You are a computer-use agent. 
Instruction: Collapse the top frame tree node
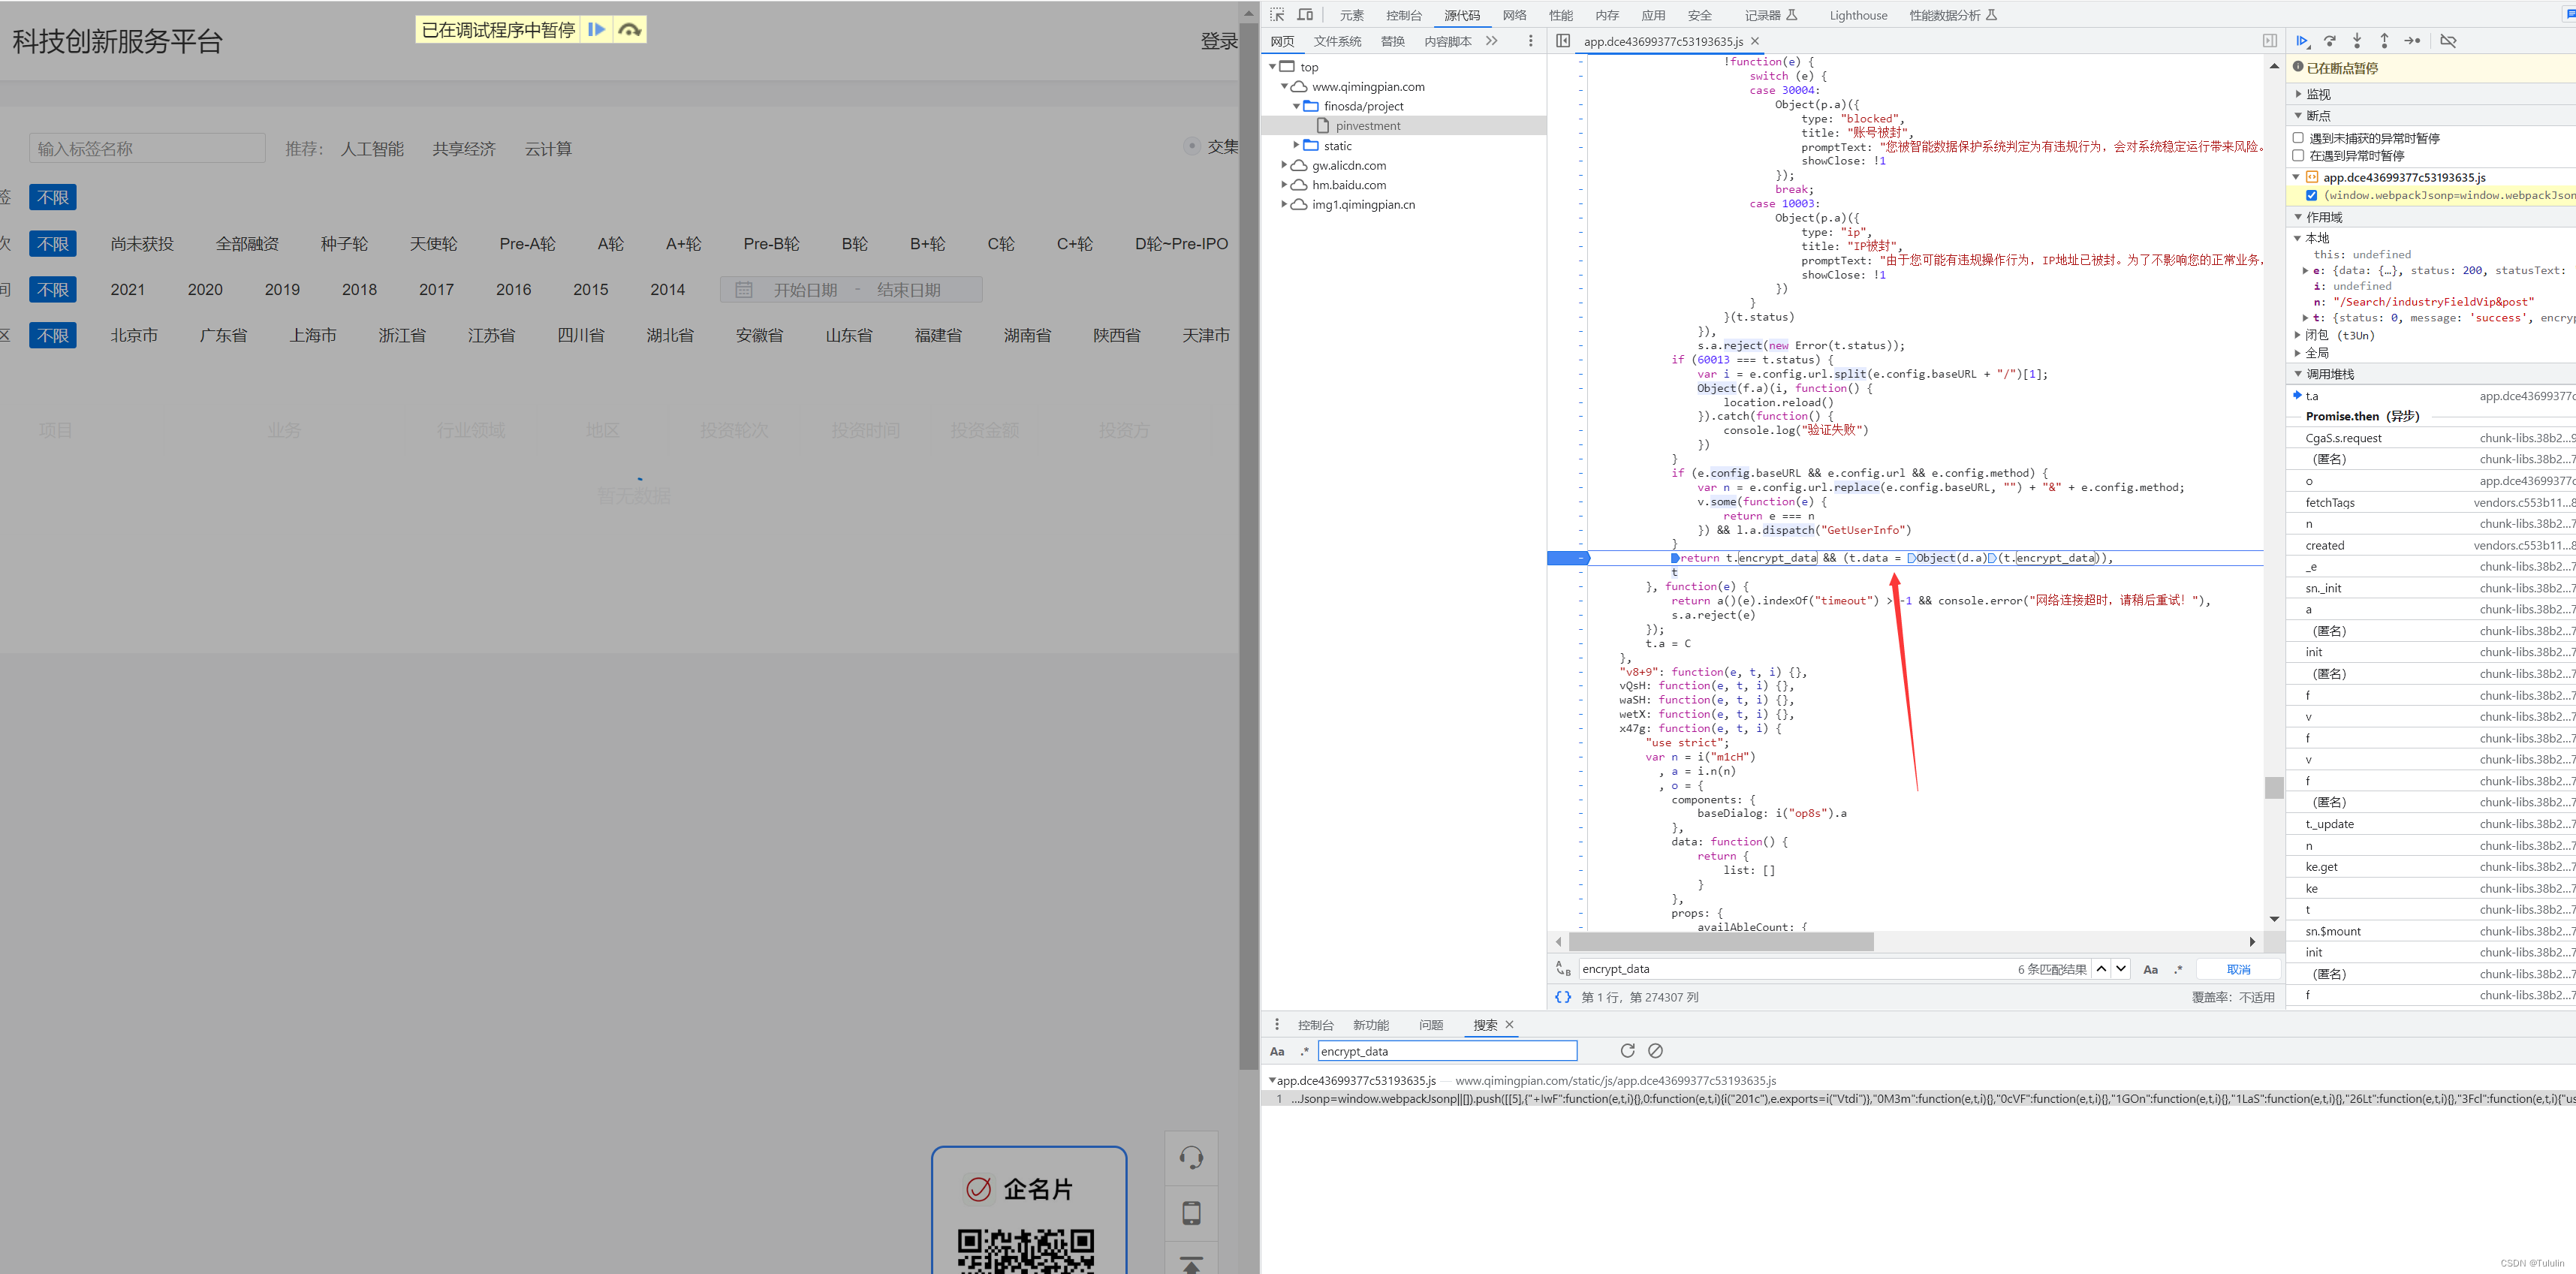[x=1272, y=67]
